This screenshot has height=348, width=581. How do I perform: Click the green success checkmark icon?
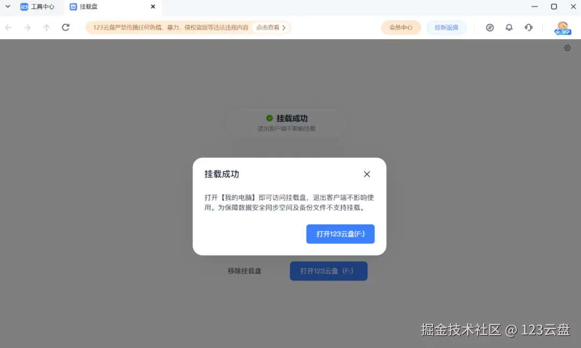coord(270,118)
